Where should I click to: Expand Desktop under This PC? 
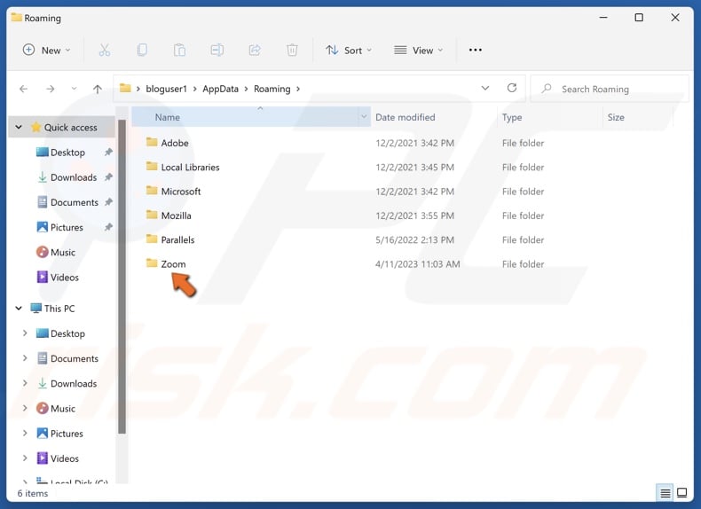pyautogui.click(x=25, y=333)
